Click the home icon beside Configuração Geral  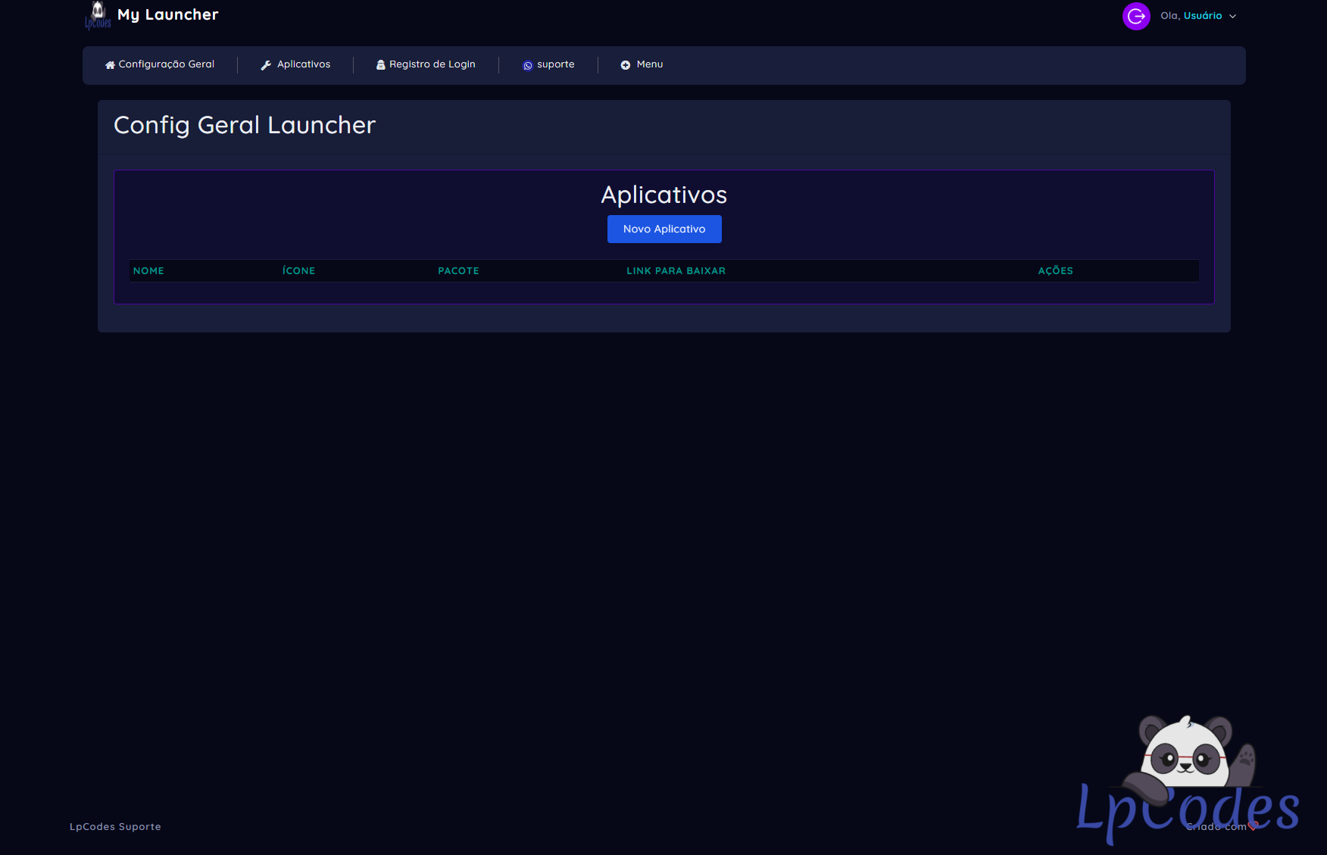110,65
